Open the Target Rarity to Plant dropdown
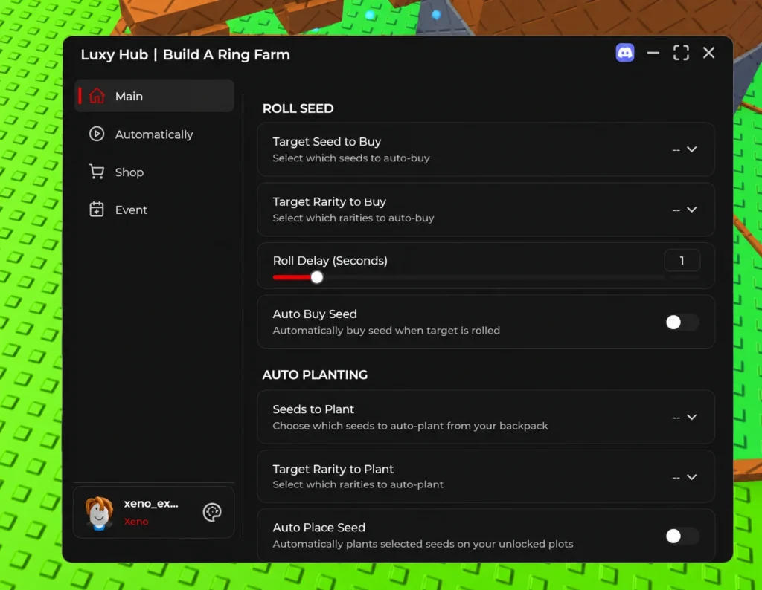The height and width of the screenshot is (590, 762). [x=485, y=476]
